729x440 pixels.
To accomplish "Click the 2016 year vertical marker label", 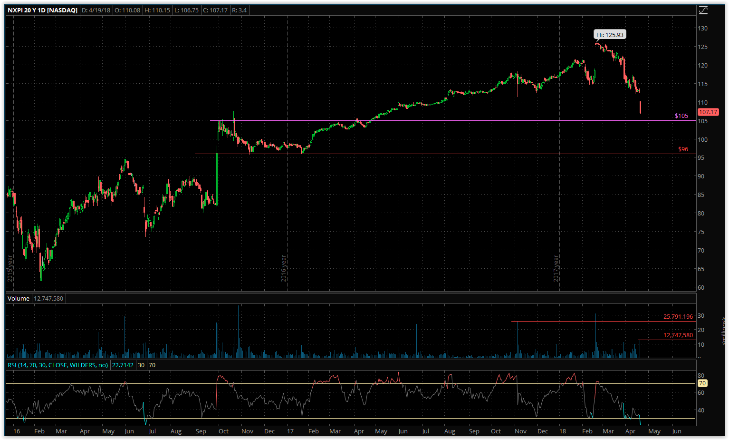I will [284, 268].
